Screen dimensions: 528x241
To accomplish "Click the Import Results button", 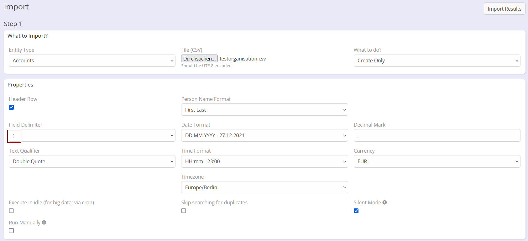I will pos(504,9).
